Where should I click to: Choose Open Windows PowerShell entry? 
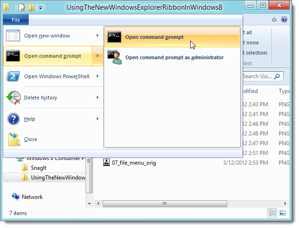[53, 76]
